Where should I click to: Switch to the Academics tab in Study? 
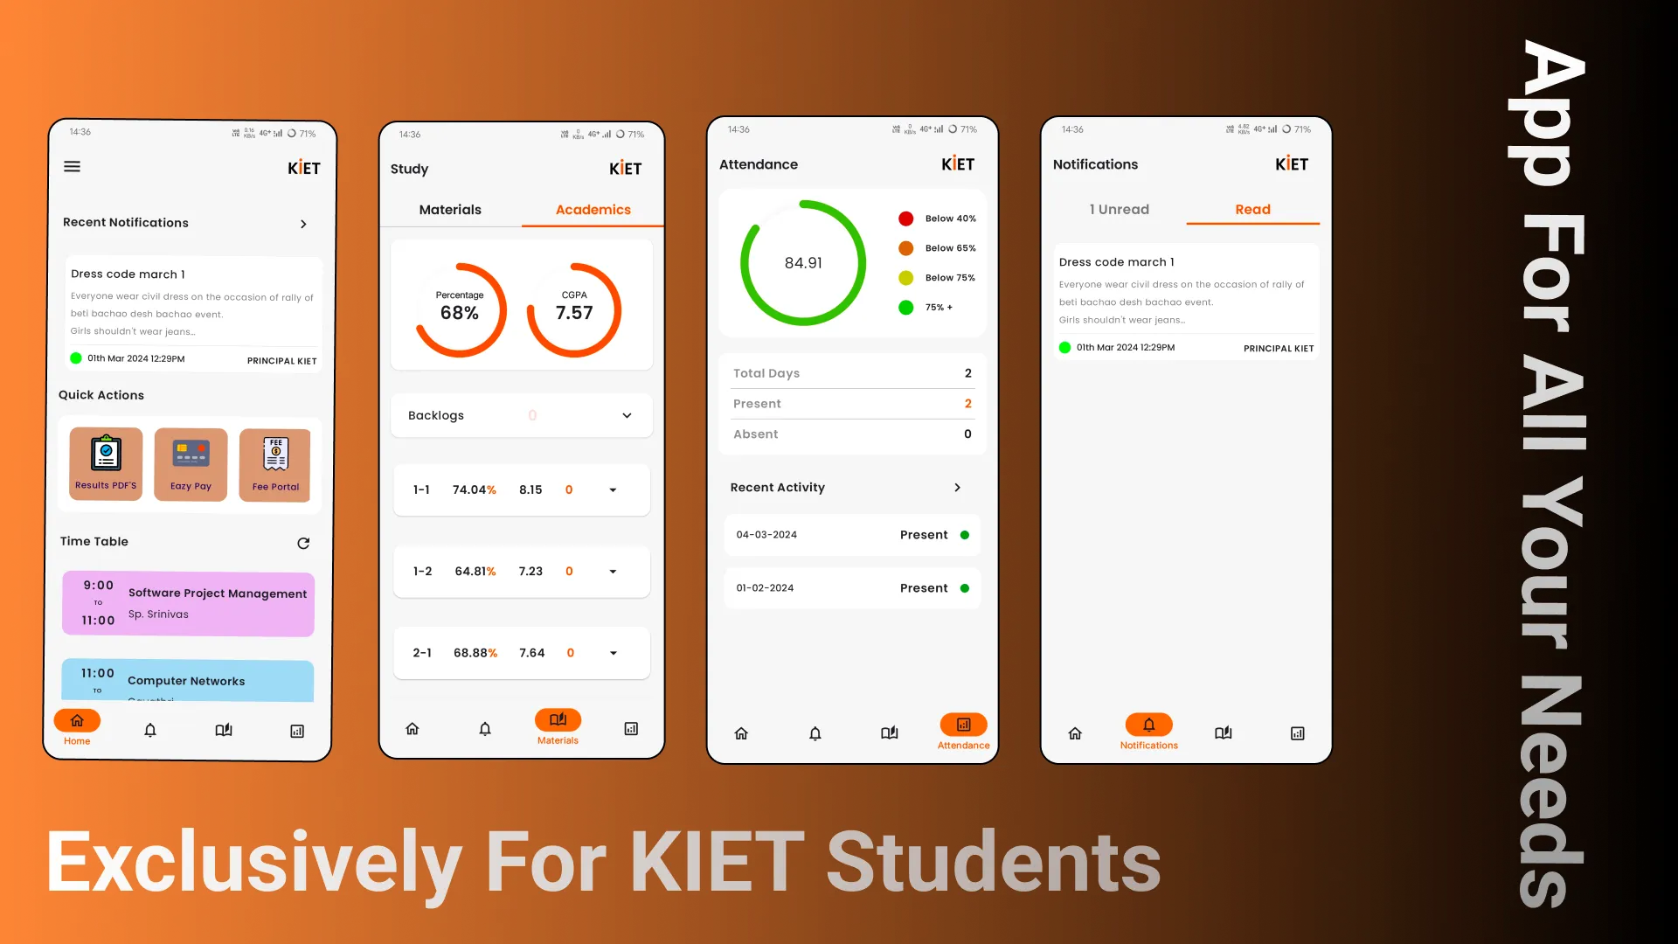591,210
